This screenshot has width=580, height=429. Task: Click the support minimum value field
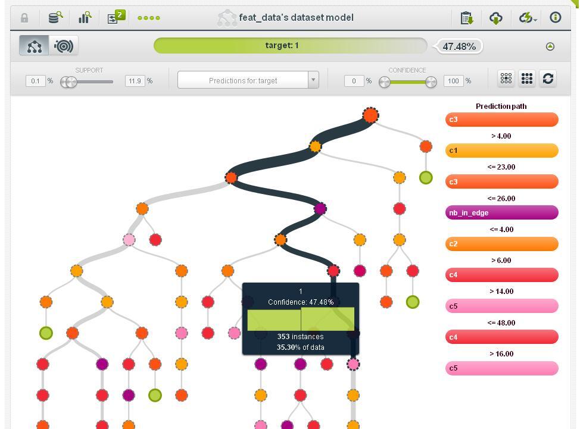36,81
